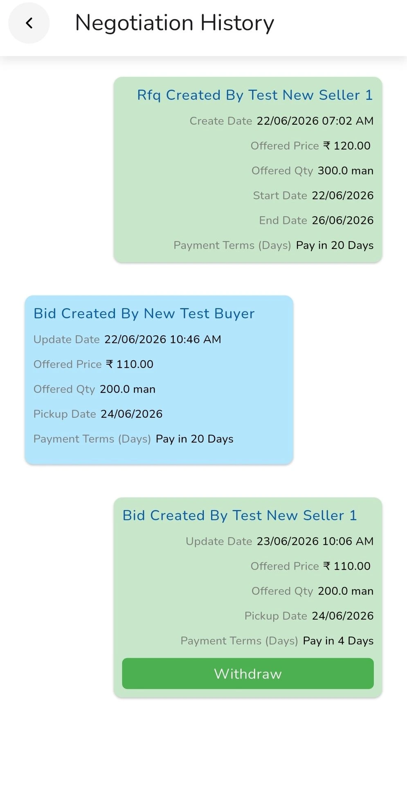Select Bid Created By Test New Seller 1 heading
Viewport: 407px width, 785px height.
click(x=240, y=515)
